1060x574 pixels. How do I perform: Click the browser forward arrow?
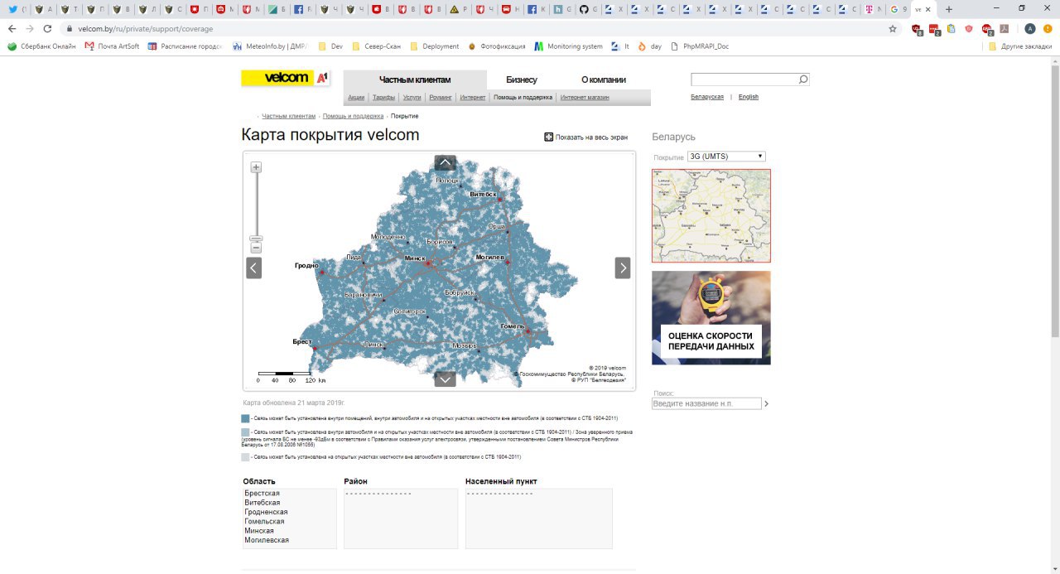(30, 28)
